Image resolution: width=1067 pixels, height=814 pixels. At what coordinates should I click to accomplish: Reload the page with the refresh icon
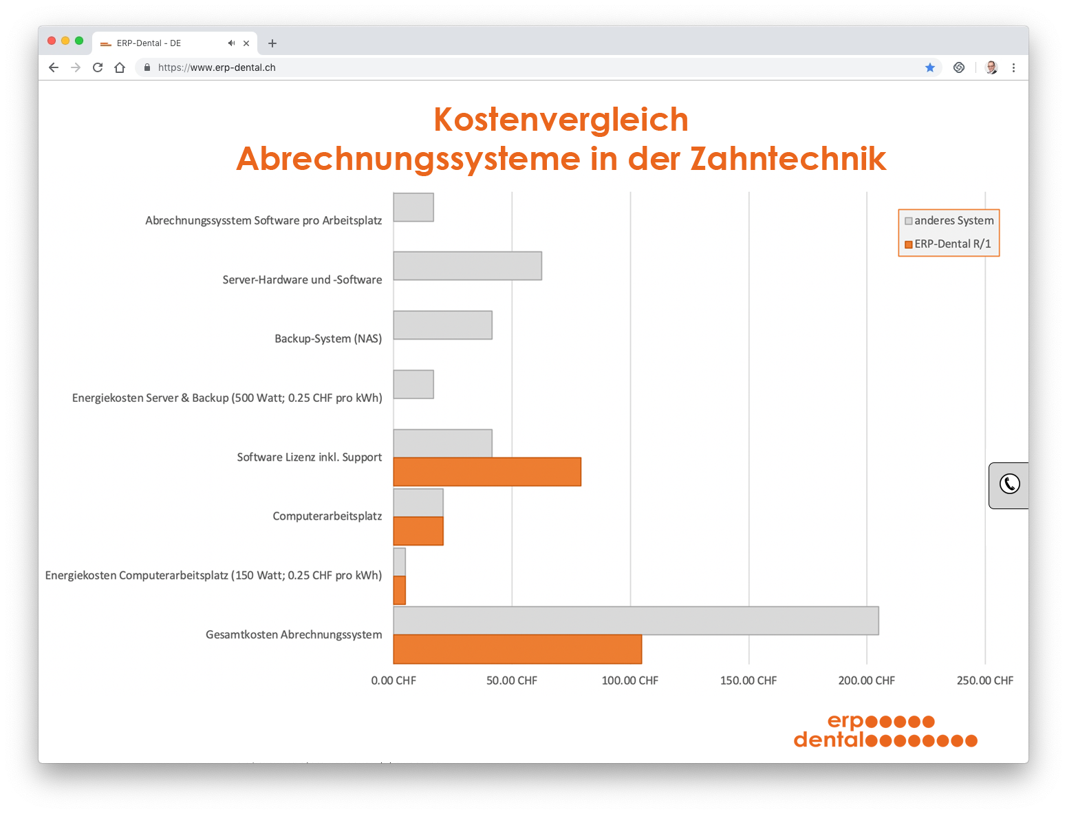98,67
